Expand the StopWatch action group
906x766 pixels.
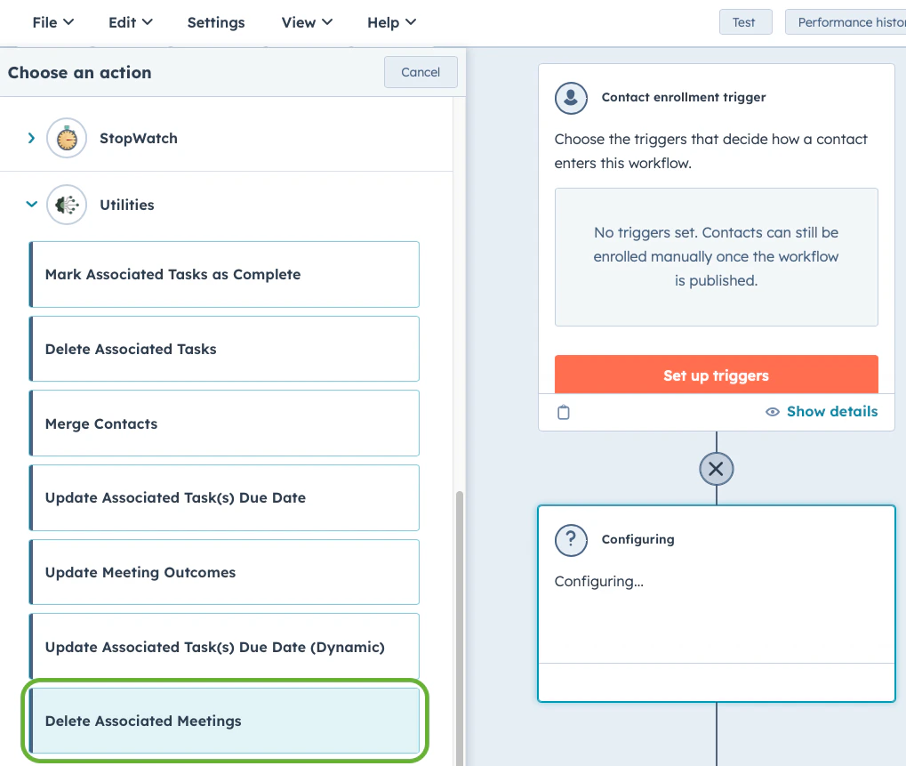[31, 139]
